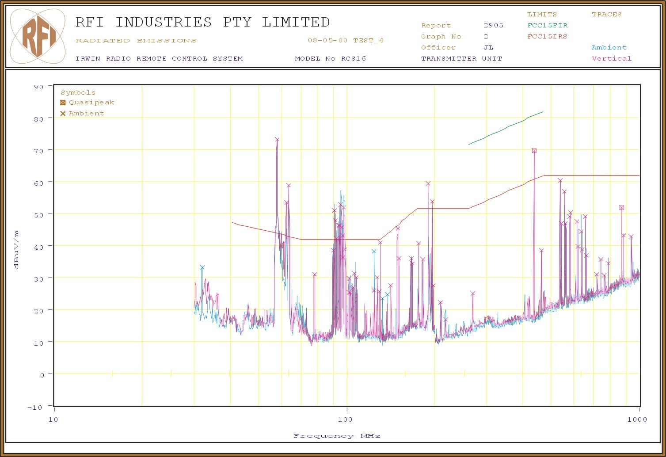Click the "100" frequency axis label
Screen dimensions: 666x457
tap(346, 419)
